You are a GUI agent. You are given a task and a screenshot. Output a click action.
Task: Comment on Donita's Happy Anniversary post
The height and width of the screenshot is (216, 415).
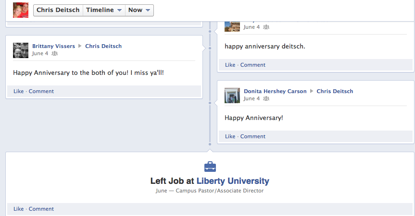[x=253, y=136]
